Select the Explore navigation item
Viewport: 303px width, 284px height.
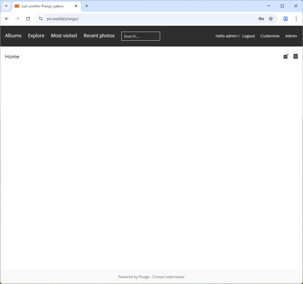coord(36,36)
